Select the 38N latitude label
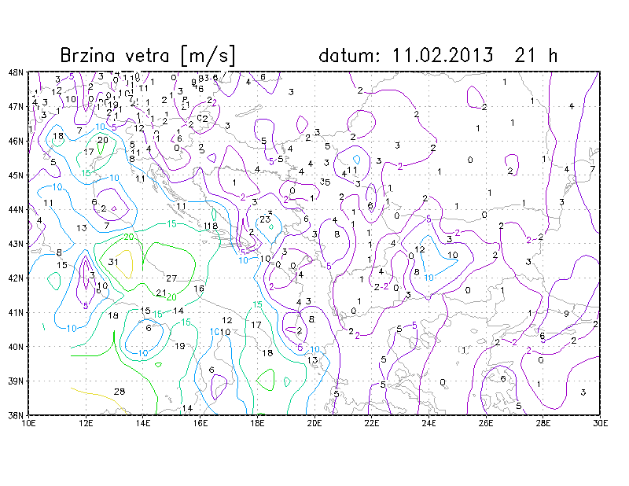 point(16,415)
